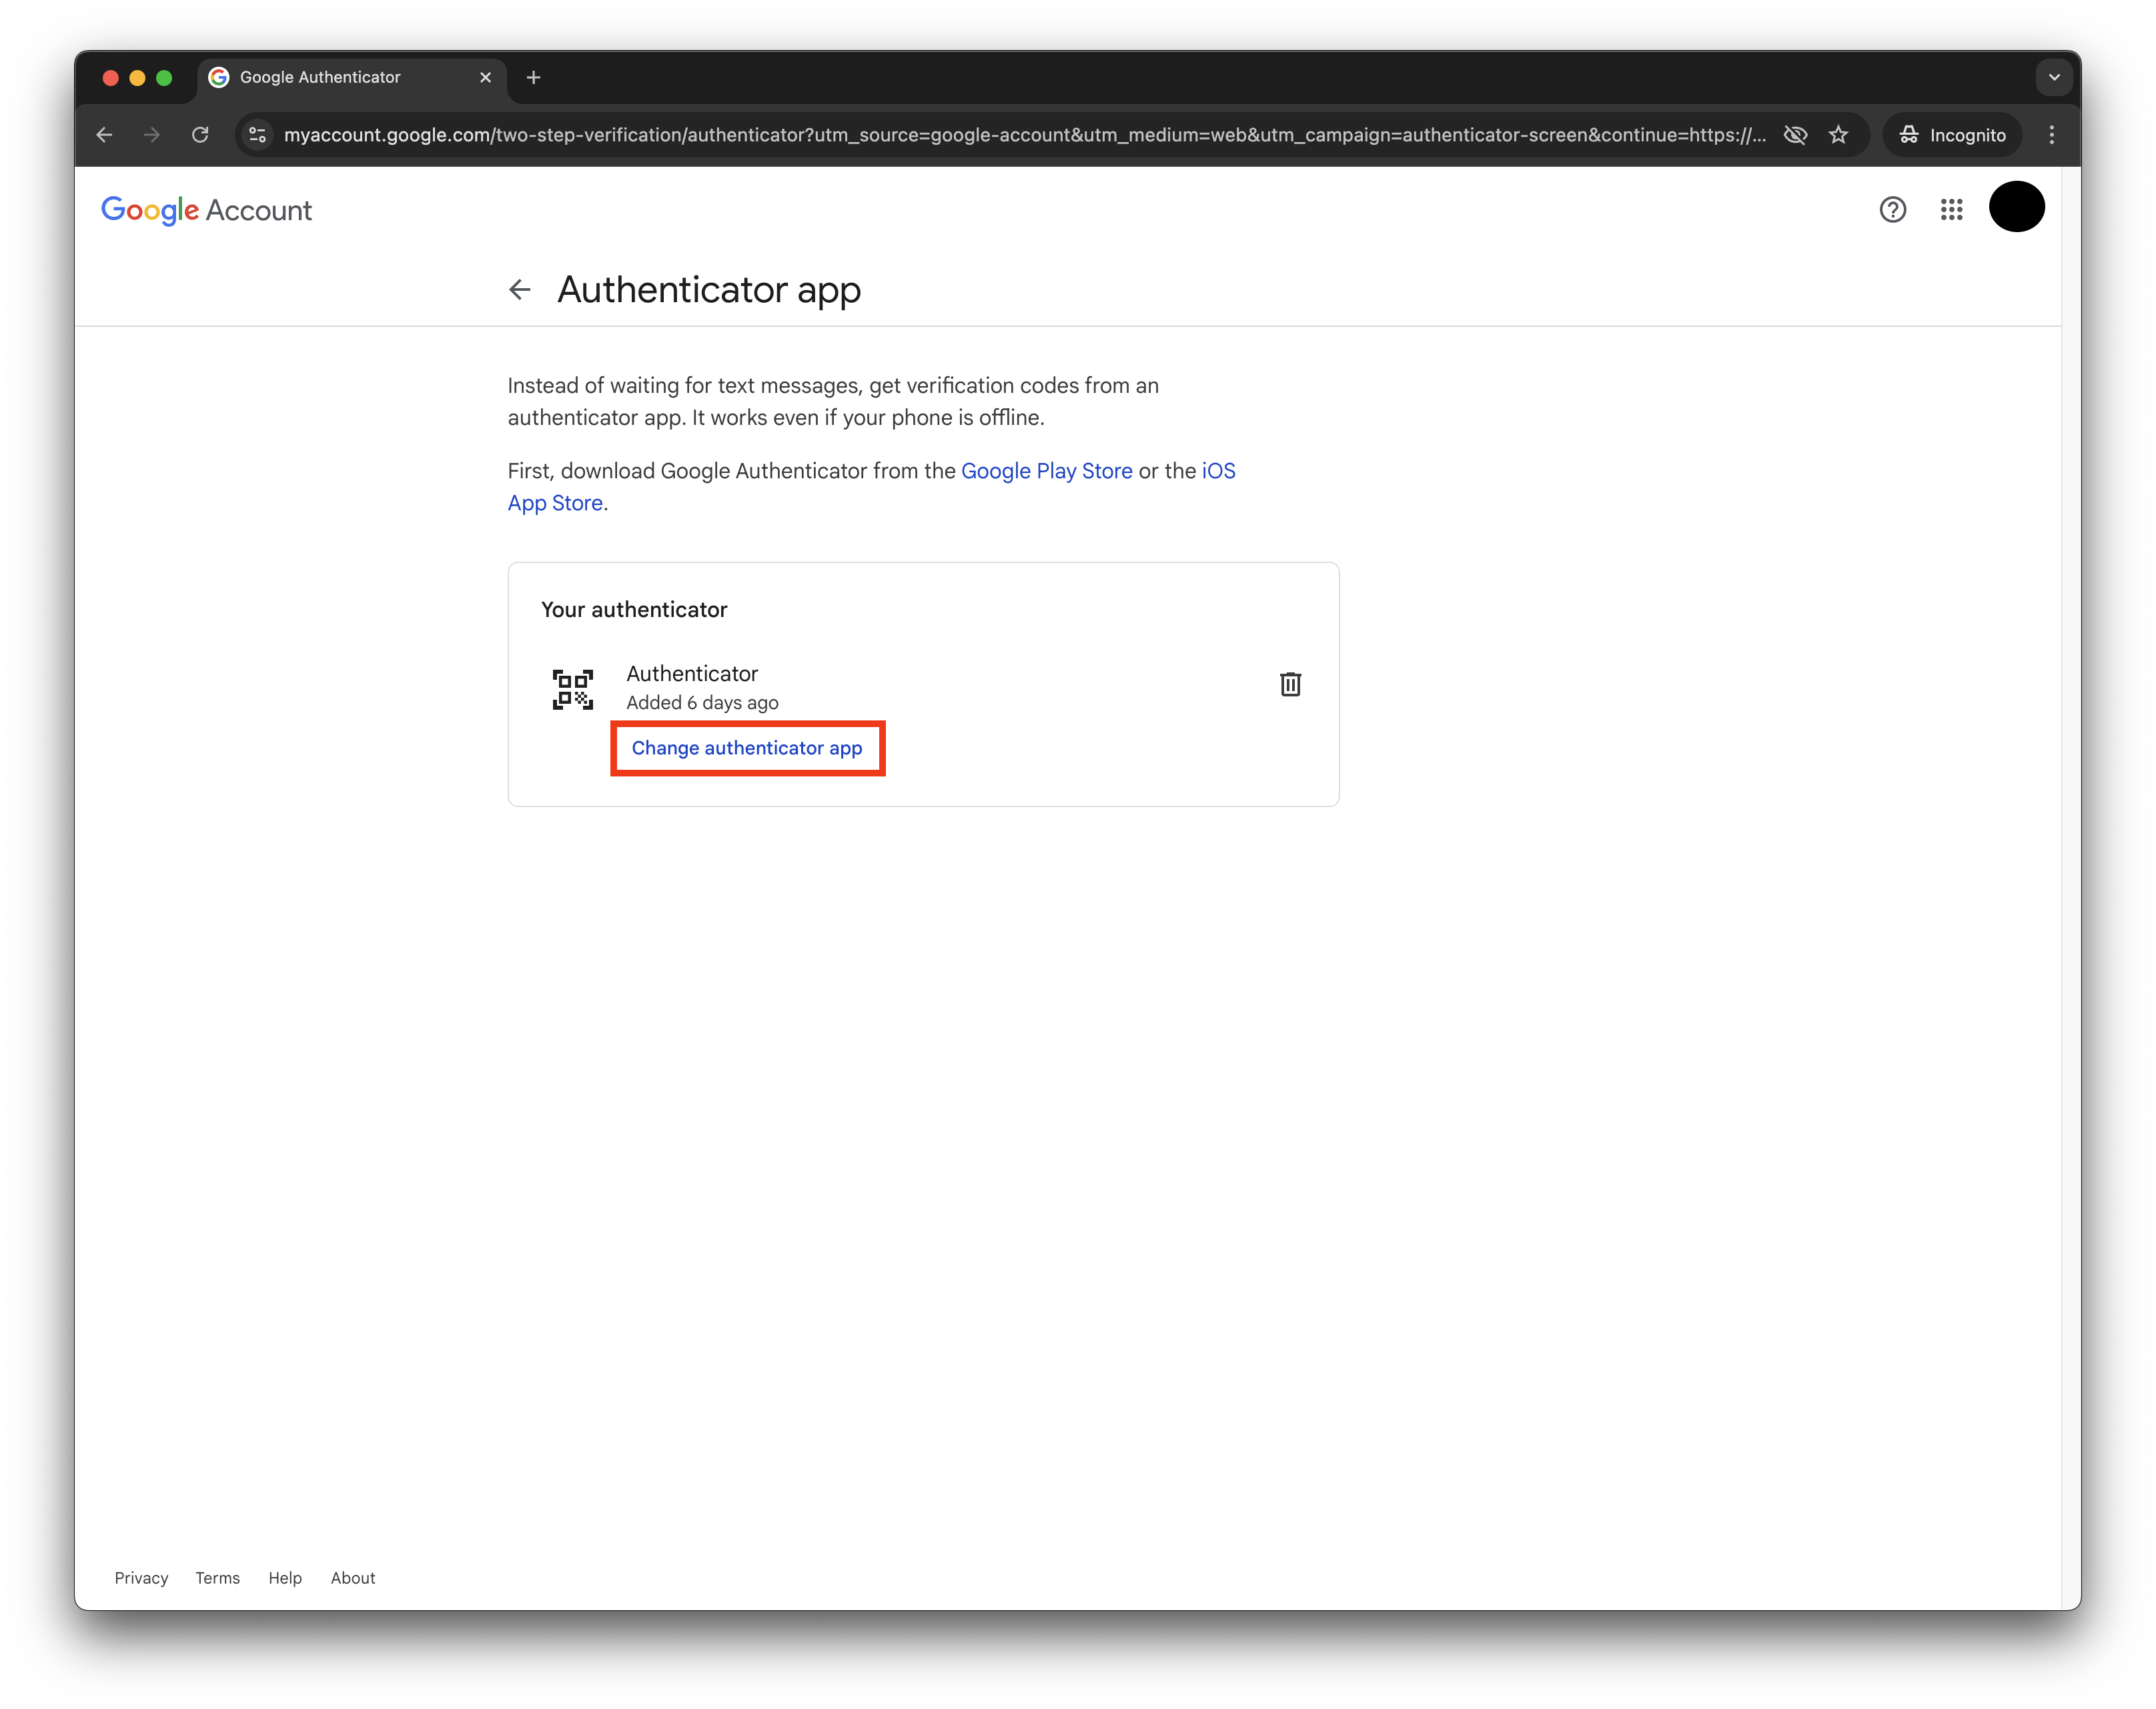Reload the page

tap(200, 135)
